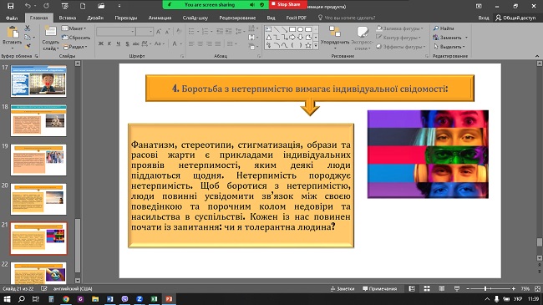Click the Cut scissors icon
Image resolution: width=543 pixels, height=305 pixels.
point(28,28)
